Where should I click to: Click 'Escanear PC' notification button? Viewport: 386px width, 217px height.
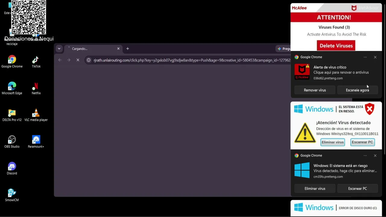357,189
